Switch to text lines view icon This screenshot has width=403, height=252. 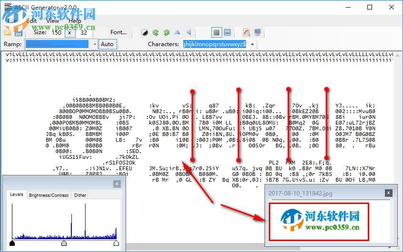216,32
